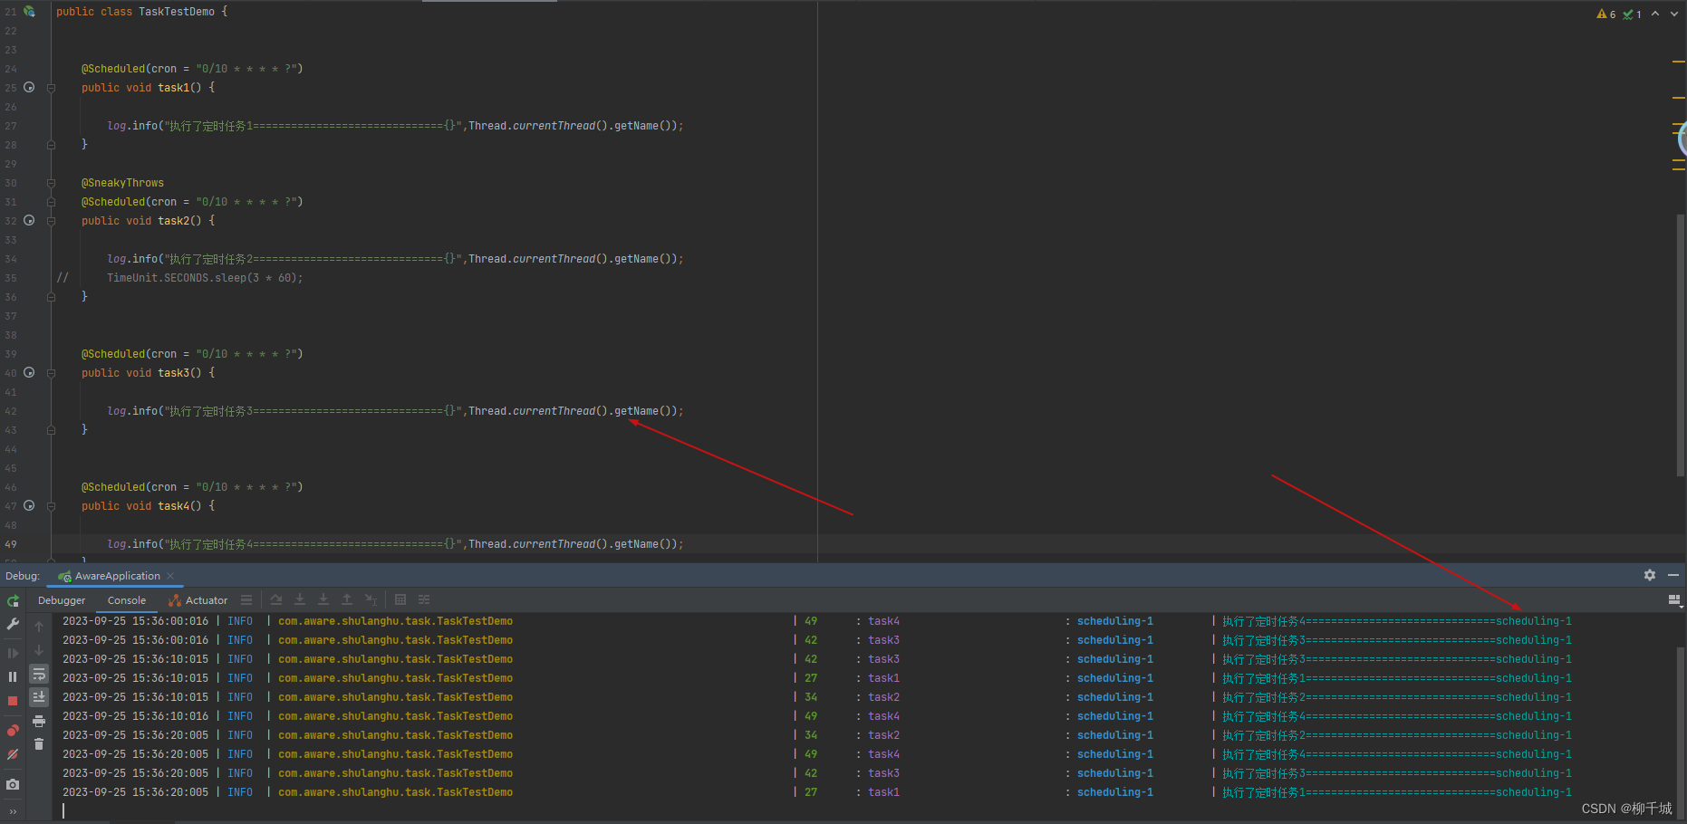Click fold end marker at task3 closing brace
This screenshot has height=824, width=1687.
(x=51, y=430)
